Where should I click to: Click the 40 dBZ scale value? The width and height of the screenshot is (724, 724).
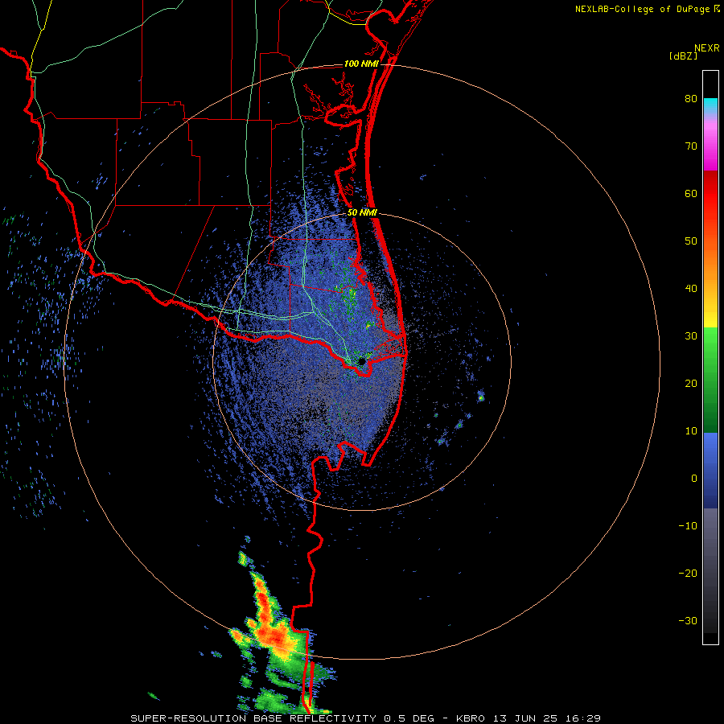coord(691,289)
